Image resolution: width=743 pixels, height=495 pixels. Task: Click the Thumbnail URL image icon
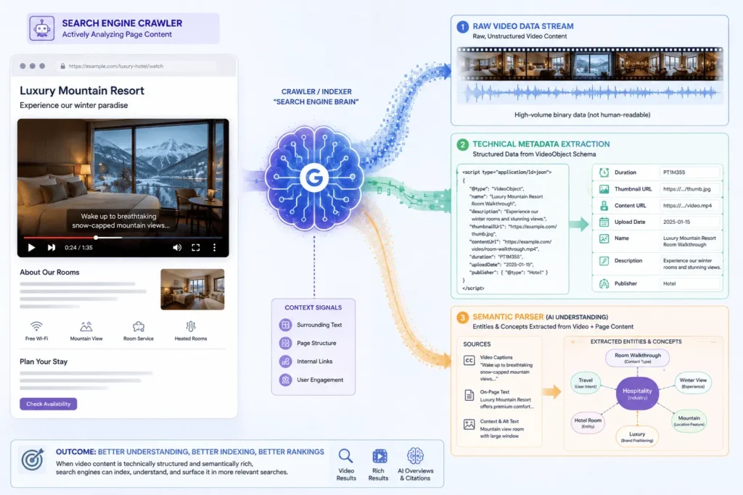[x=604, y=189]
